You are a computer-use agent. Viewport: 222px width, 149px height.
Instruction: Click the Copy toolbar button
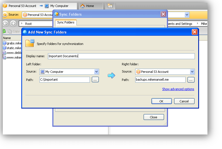(14, 31)
